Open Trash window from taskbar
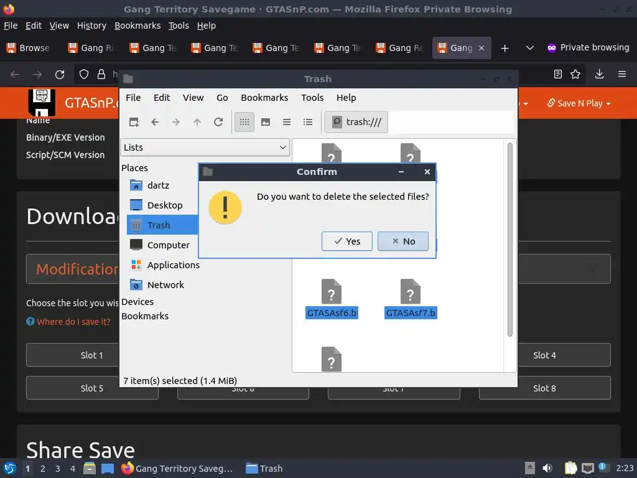 click(264, 469)
